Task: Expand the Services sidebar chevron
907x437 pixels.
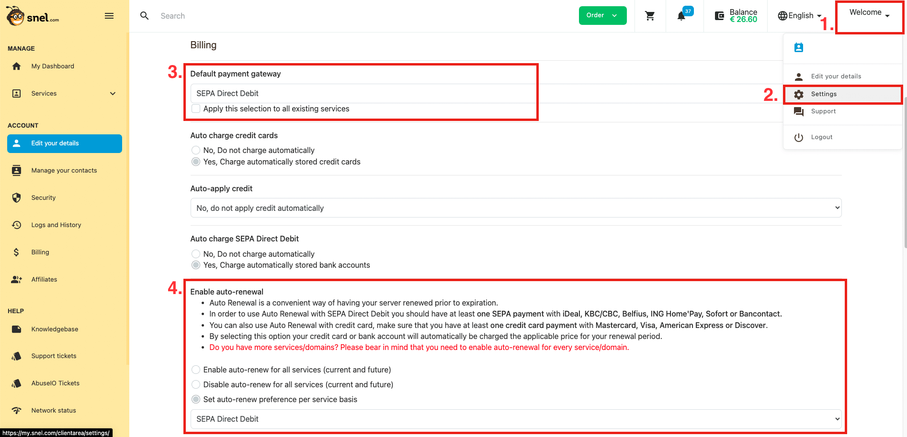Action: click(113, 94)
